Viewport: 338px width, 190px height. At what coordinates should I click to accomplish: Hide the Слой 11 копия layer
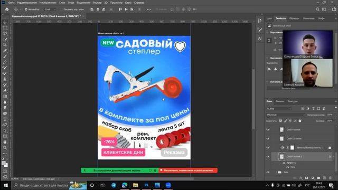[x=268, y=139]
